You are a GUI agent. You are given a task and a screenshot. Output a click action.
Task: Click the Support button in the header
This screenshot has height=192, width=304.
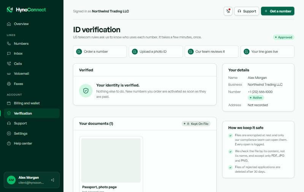coord(247,11)
